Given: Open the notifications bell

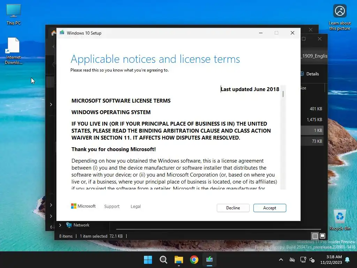Looking at the screenshot, I should point(348,260).
